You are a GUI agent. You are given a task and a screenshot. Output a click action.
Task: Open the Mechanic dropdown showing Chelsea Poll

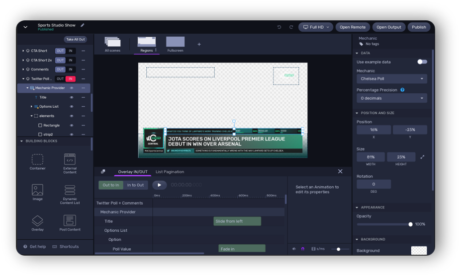pos(391,78)
